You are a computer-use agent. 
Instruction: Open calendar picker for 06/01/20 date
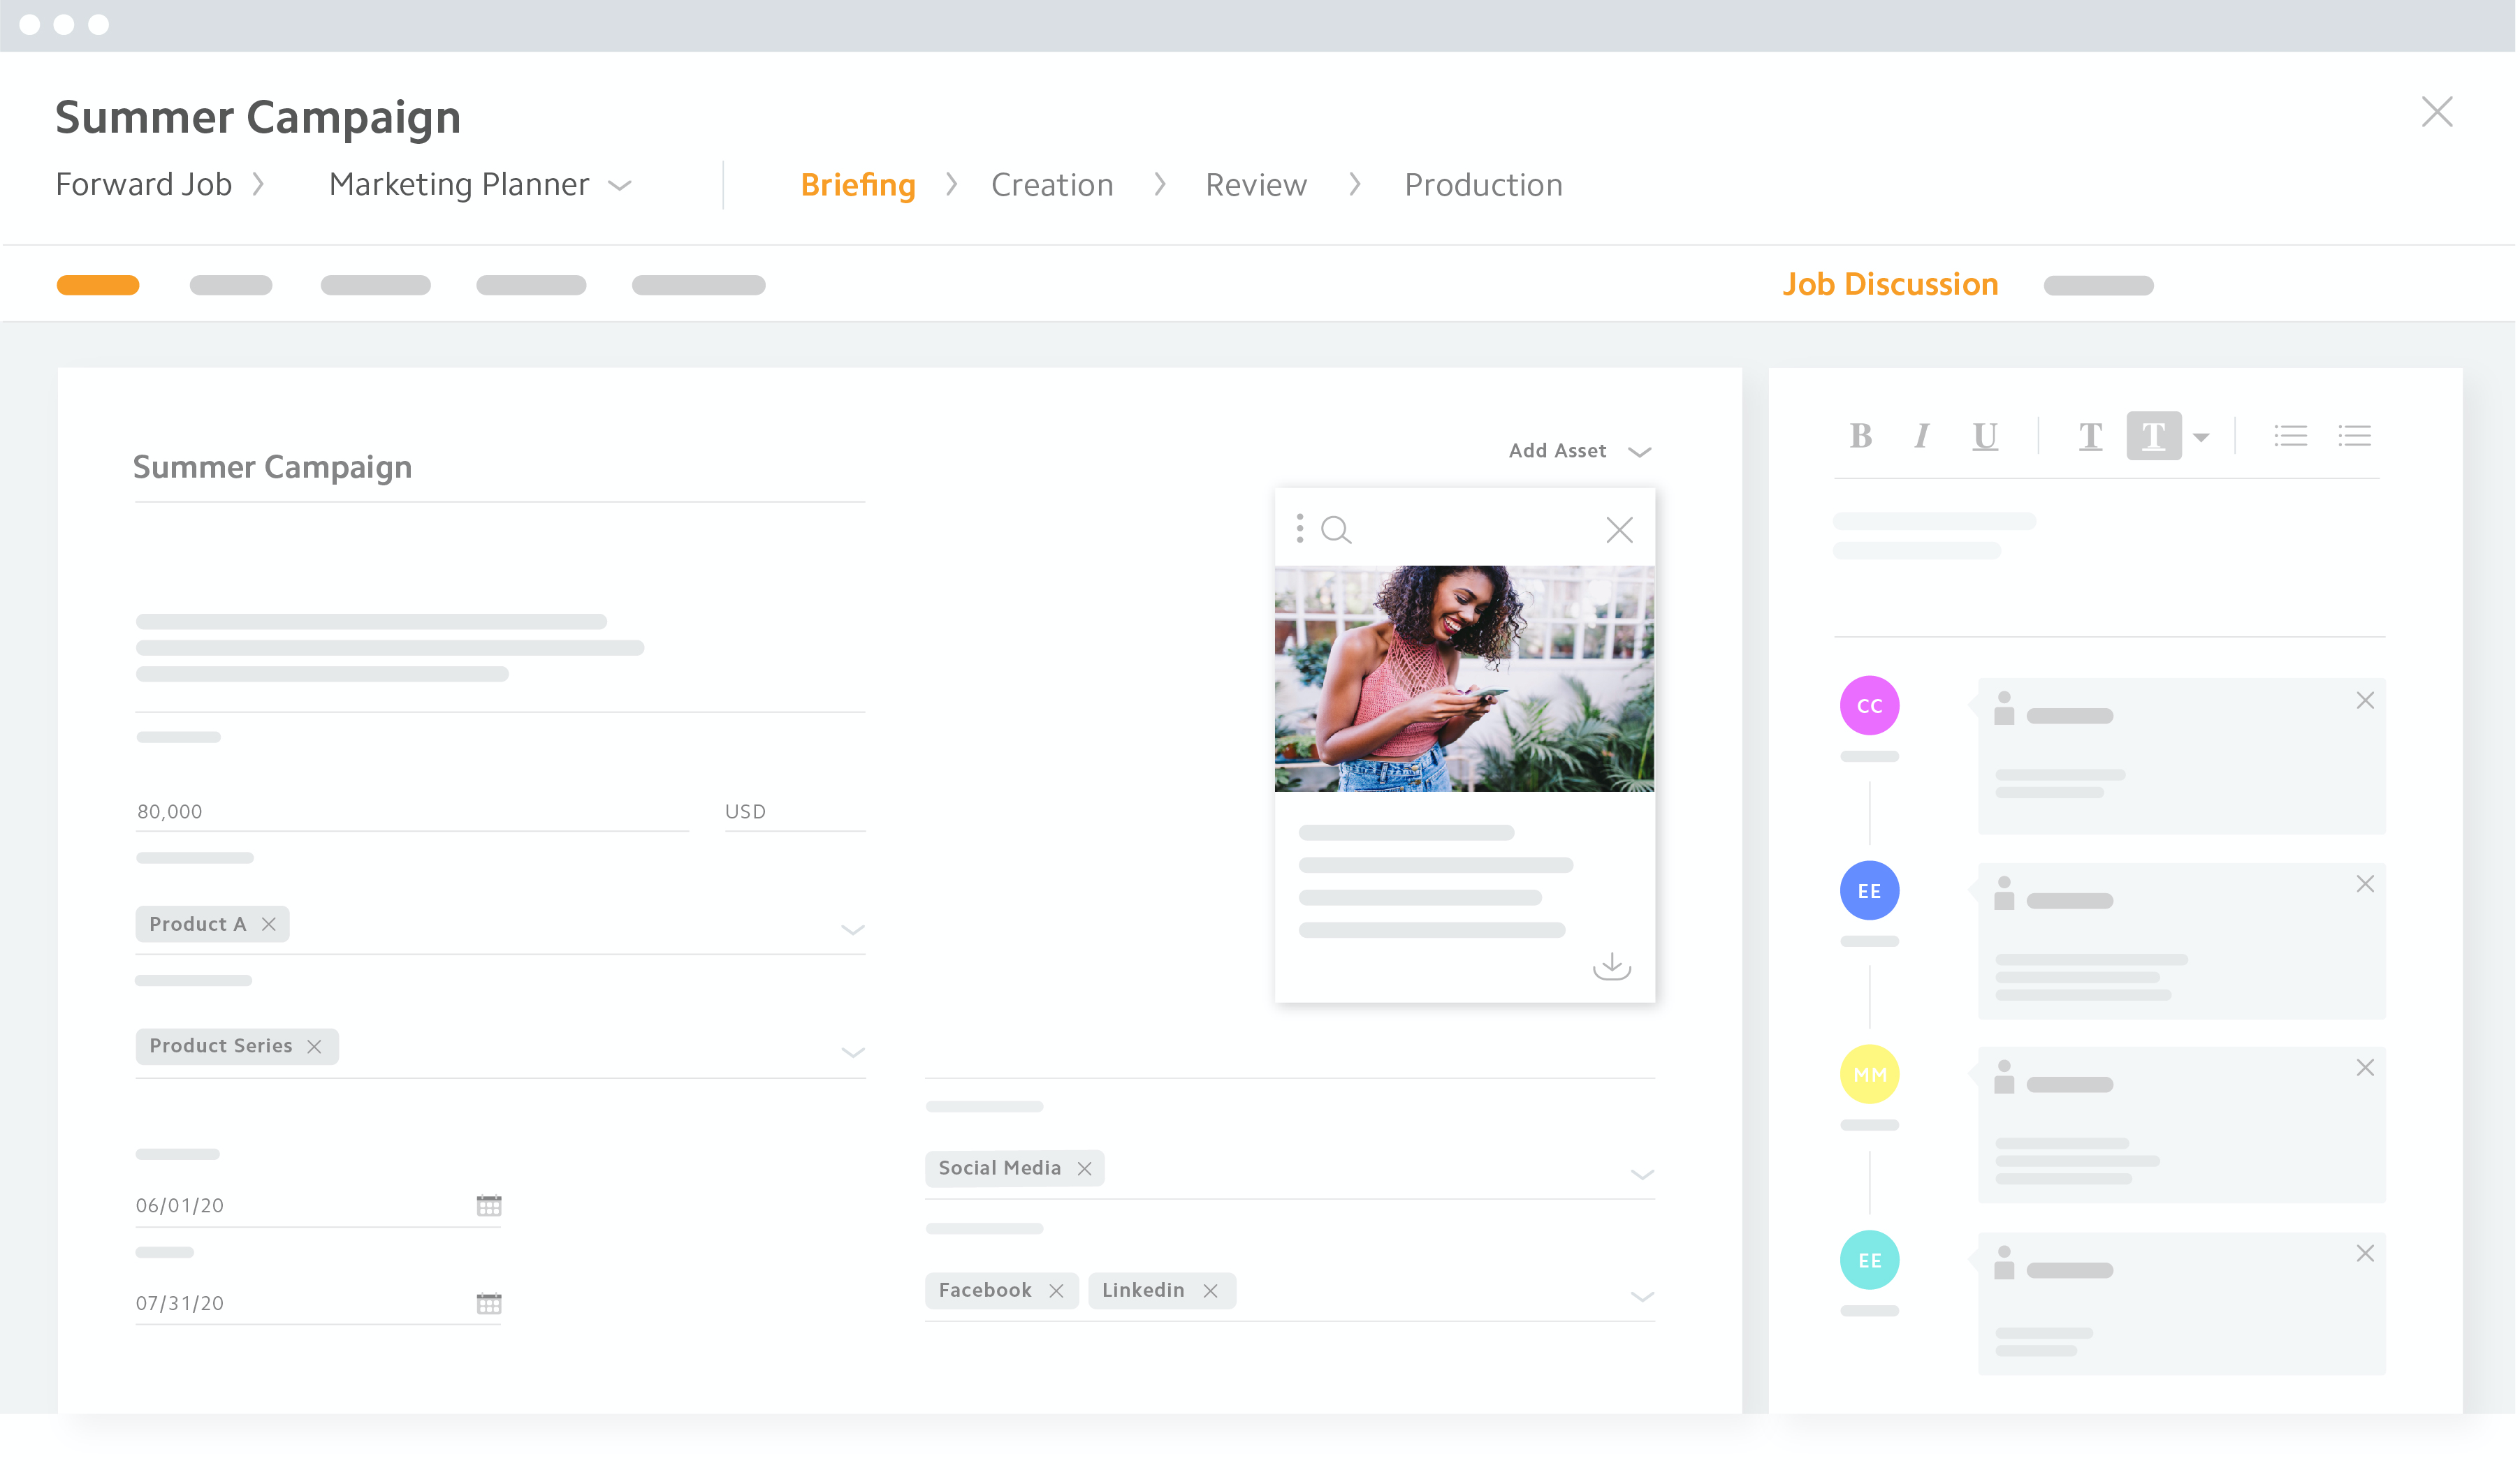[x=489, y=1205]
